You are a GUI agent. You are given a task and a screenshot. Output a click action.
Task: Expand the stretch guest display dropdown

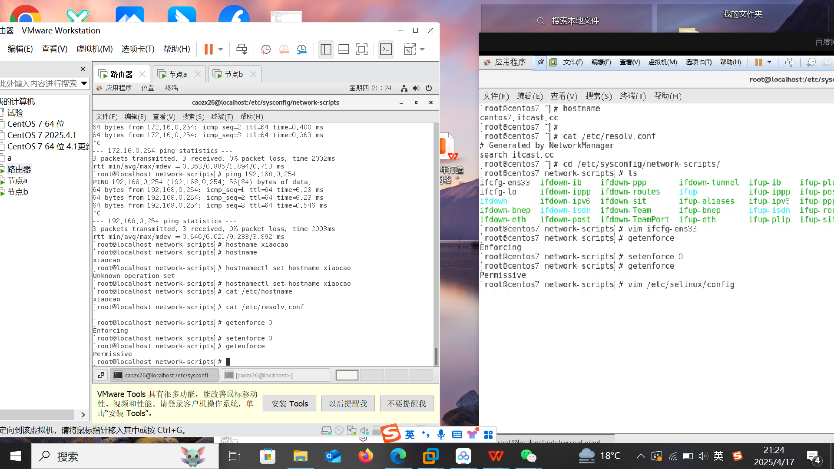tap(422, 49)
